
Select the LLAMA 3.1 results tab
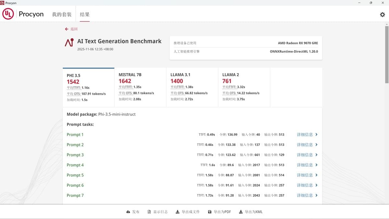192,87
